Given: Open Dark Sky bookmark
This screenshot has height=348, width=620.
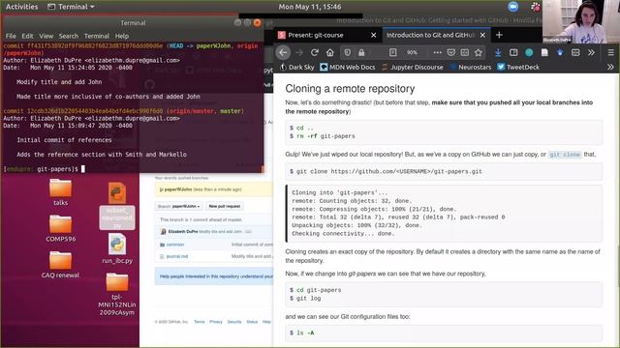Looking at the screenshot, I should (x=297, y=67).
